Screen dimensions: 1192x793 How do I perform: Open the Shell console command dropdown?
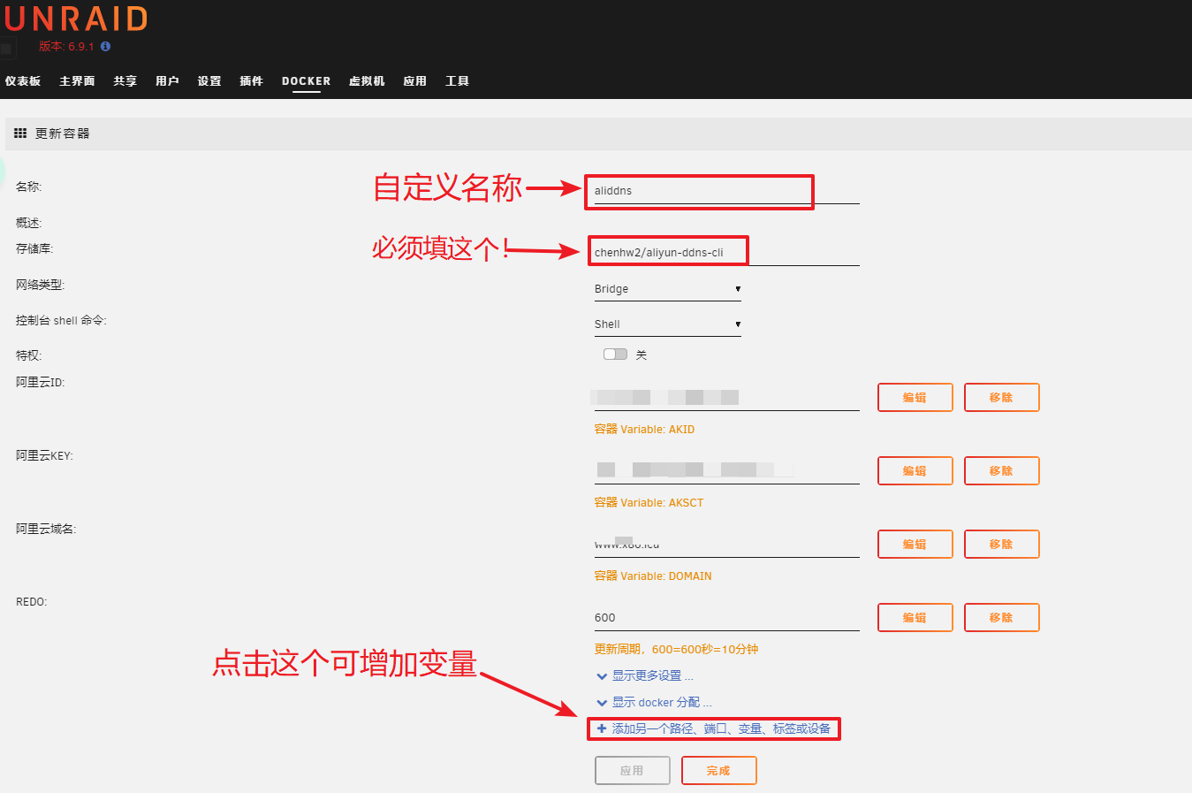coord(668,324)
